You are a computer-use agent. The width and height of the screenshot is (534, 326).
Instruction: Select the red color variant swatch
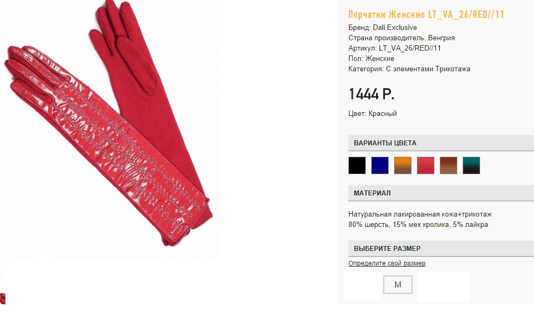pyautogui.click(x=425, y=165)
